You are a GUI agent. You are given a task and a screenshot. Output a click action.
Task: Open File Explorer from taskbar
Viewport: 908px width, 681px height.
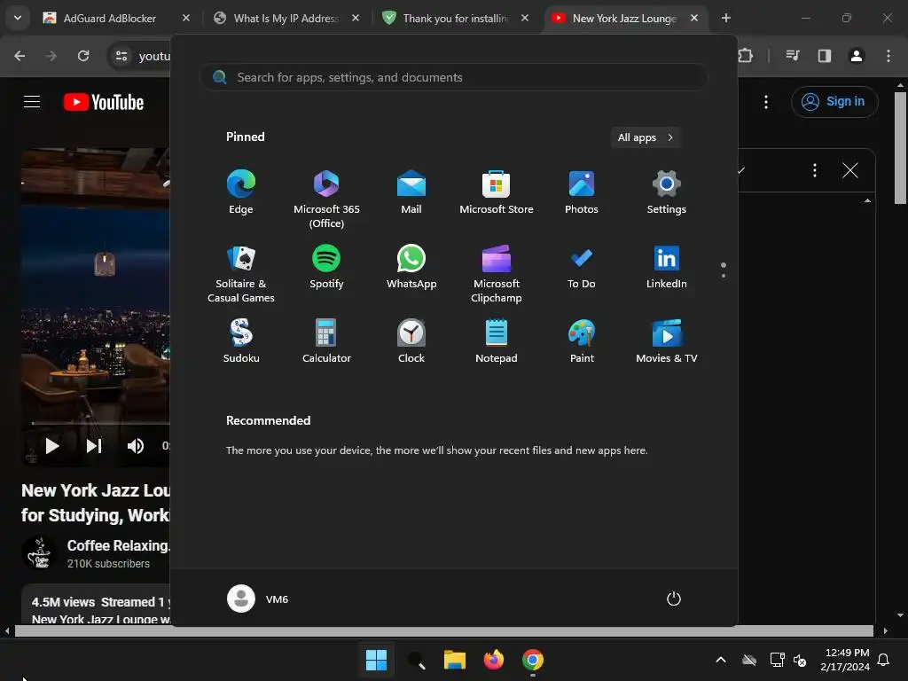pos(455,660)
